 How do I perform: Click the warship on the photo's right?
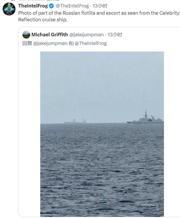point(146,120)
